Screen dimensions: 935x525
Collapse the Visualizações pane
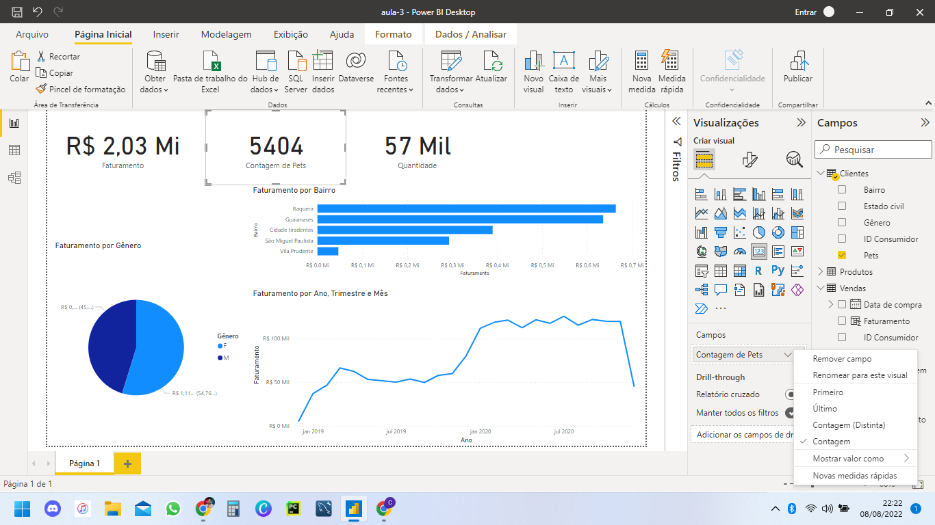(x=801, y=123)
